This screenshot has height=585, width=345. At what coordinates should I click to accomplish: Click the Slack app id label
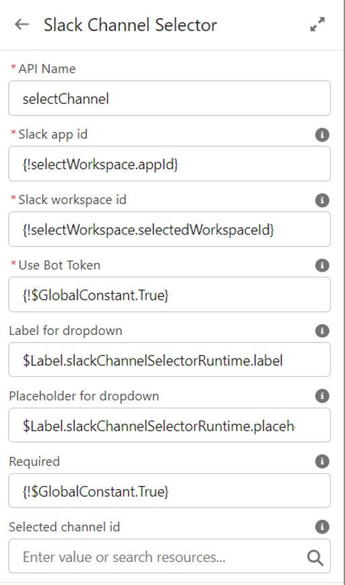coord(53,135)
